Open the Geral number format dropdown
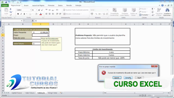174x98 pixels. tap(107, 10)
